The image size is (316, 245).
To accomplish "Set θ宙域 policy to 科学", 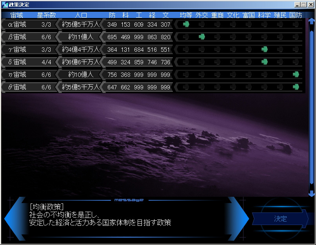I will [x=264, y=87].
